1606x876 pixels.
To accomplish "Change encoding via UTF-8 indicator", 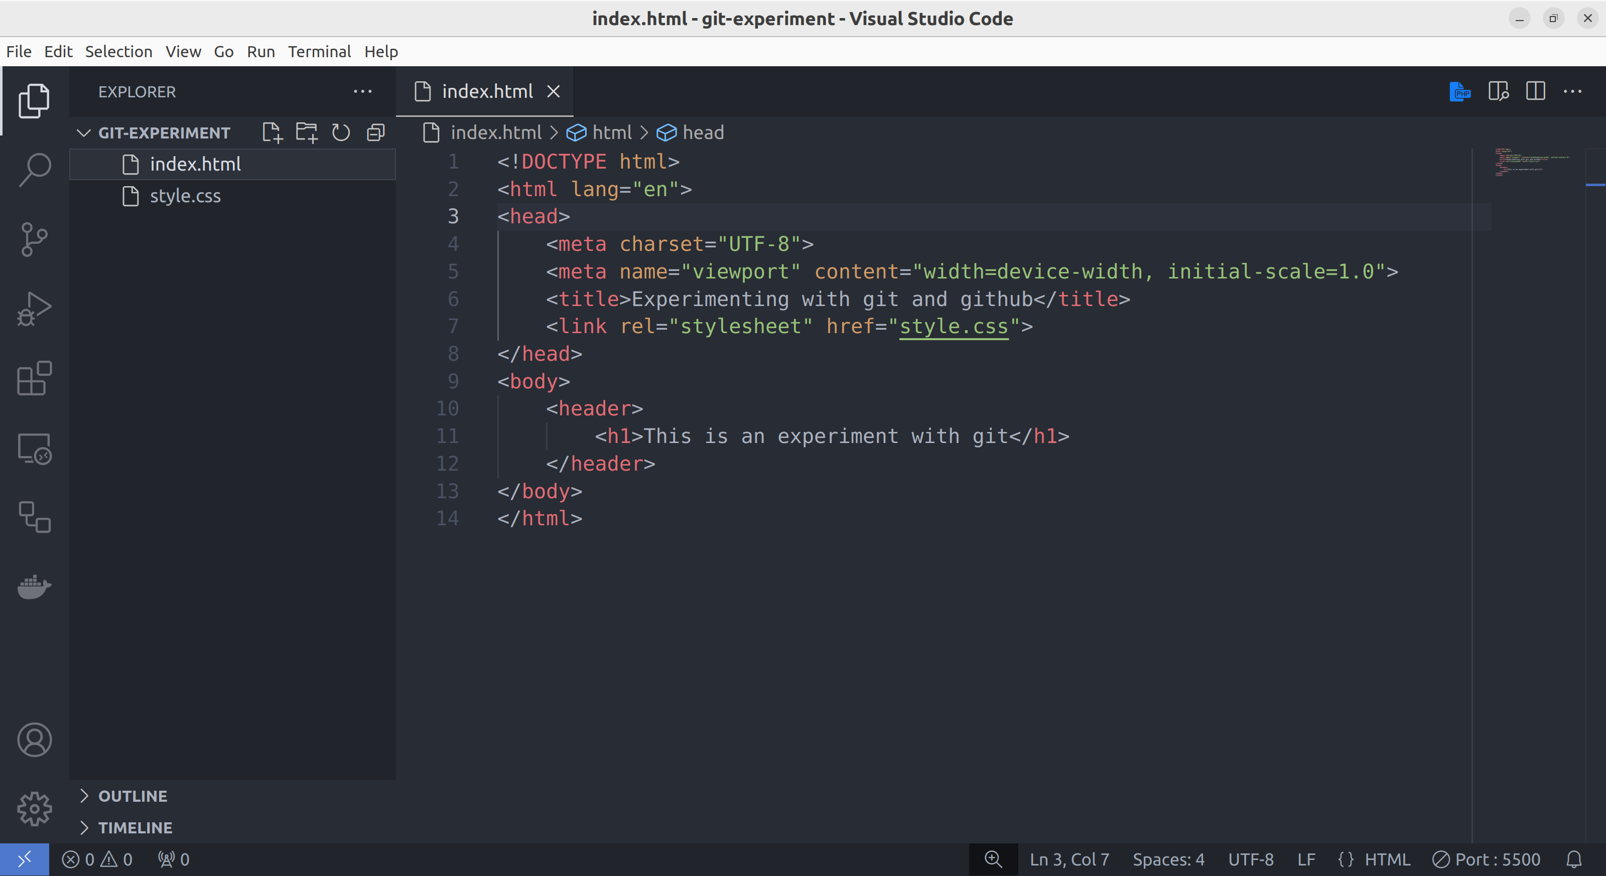I will (x=1251, y=860).
